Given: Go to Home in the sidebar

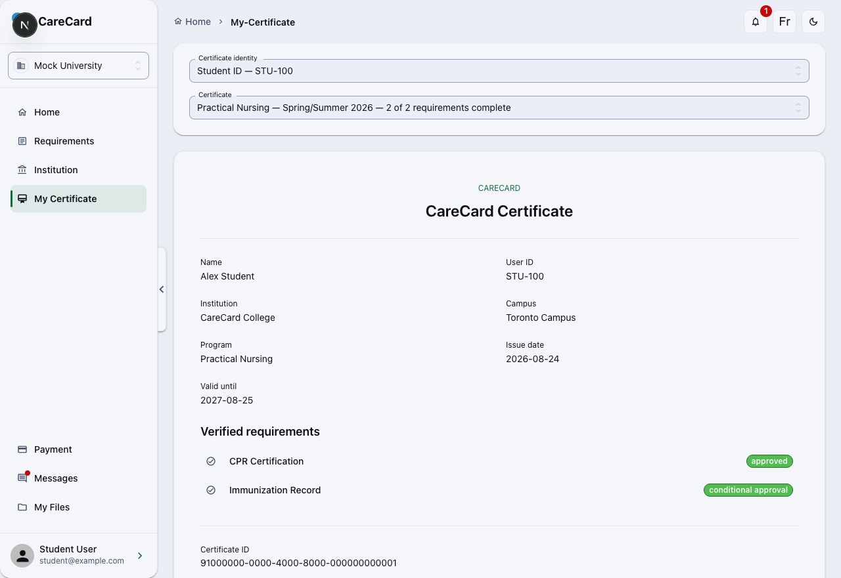Looking at the screenshot, I should 78,112.
